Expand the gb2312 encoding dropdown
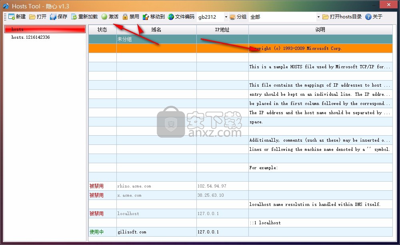 (226, 17)
